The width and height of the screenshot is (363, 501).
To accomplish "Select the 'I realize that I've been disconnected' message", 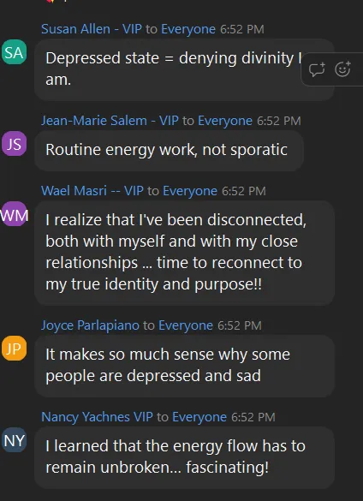I will tap(184, 253).
